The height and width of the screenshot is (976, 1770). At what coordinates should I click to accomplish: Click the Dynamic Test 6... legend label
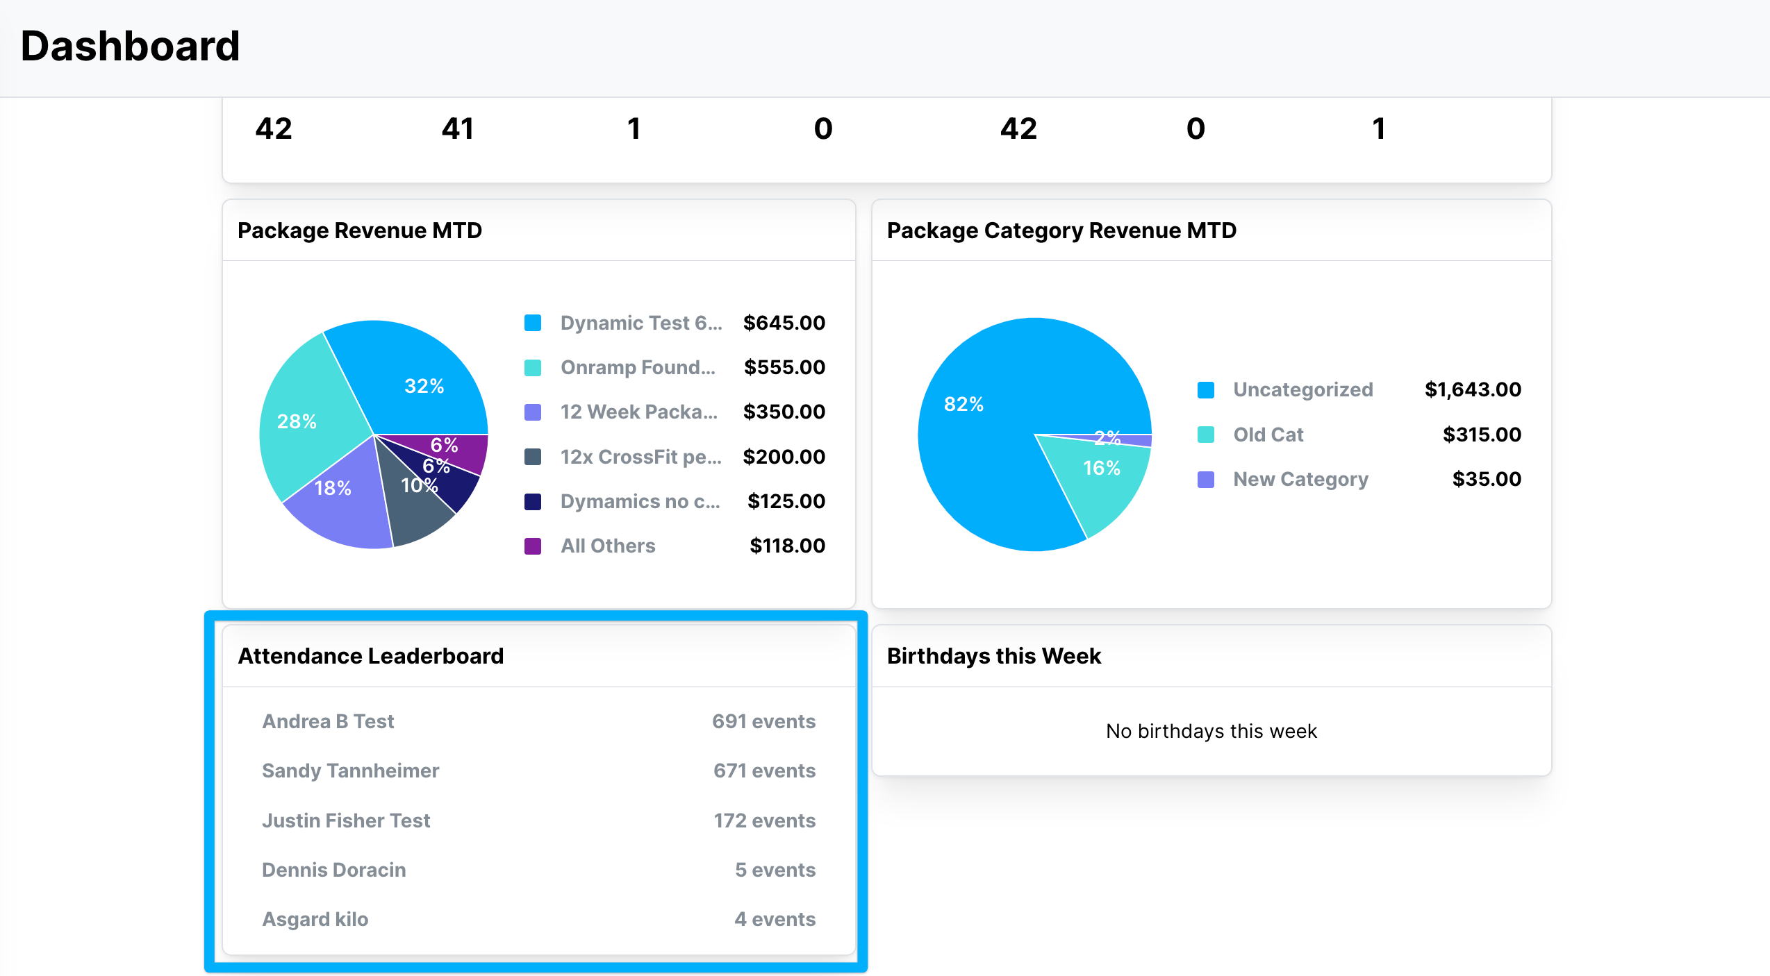coord(641,323)
